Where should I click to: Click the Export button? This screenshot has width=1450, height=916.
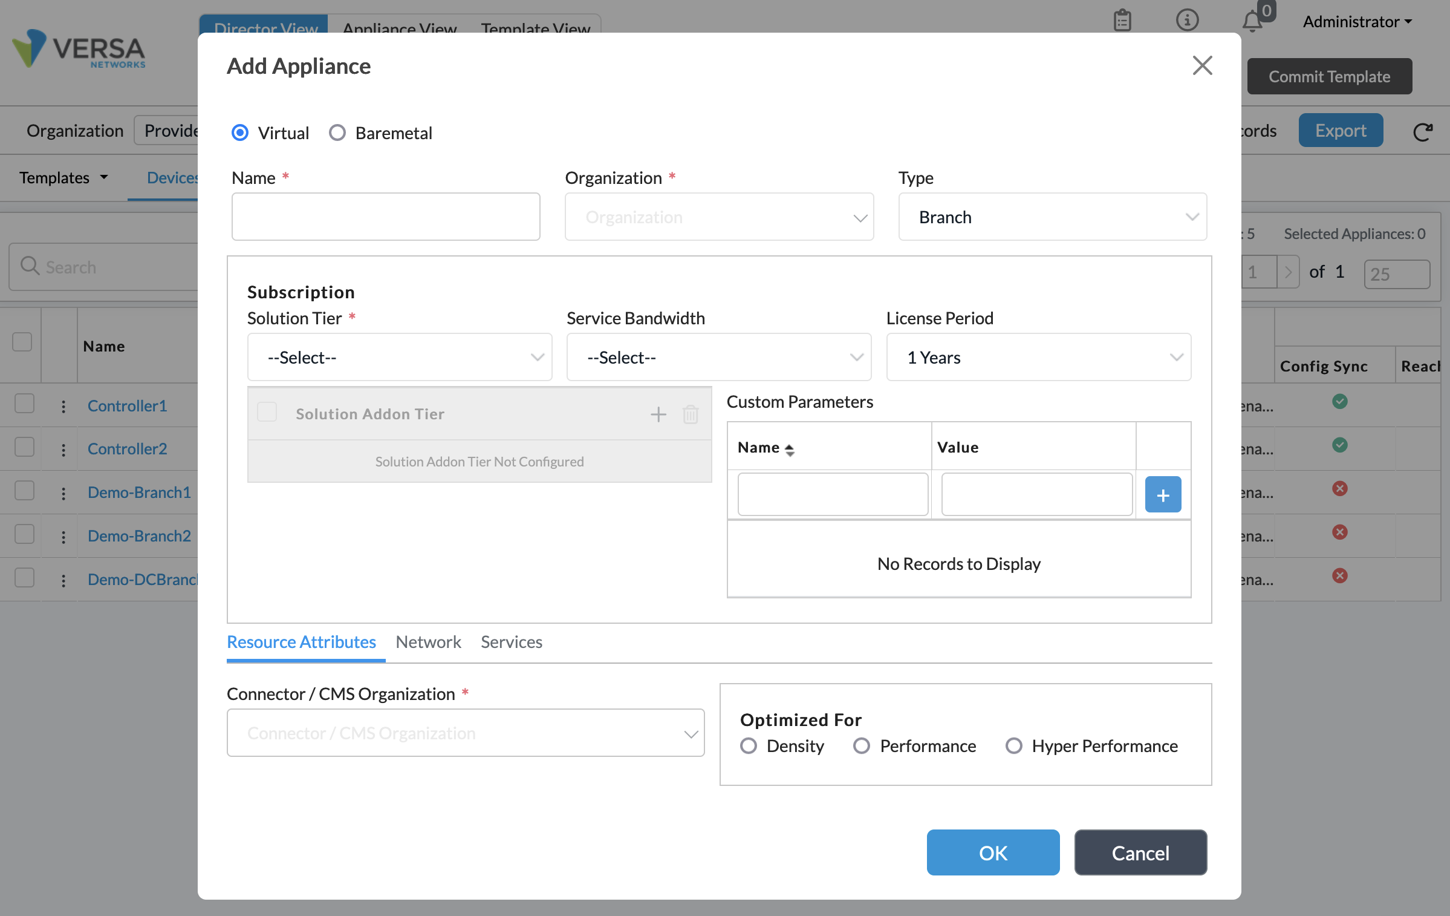(1341, 130)
